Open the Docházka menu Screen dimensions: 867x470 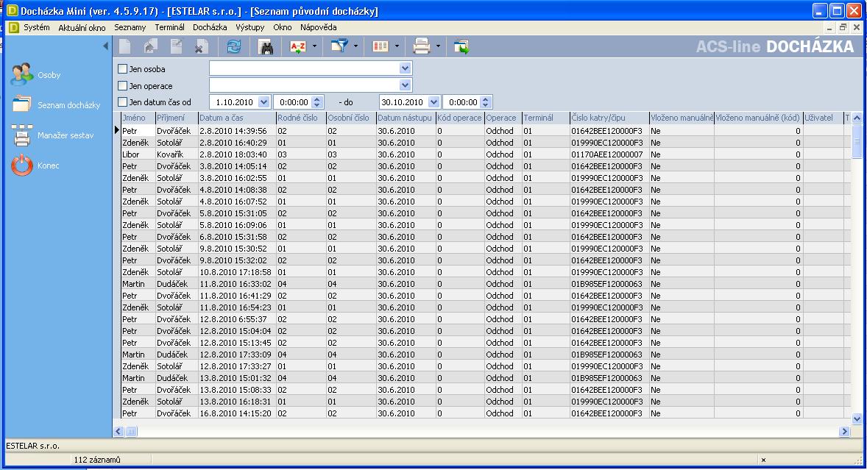(x=210, y=27)
